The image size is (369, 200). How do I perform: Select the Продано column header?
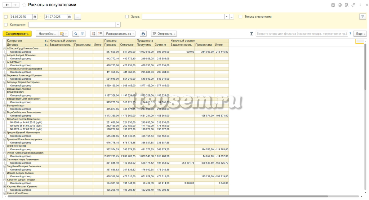pos(112,45)
